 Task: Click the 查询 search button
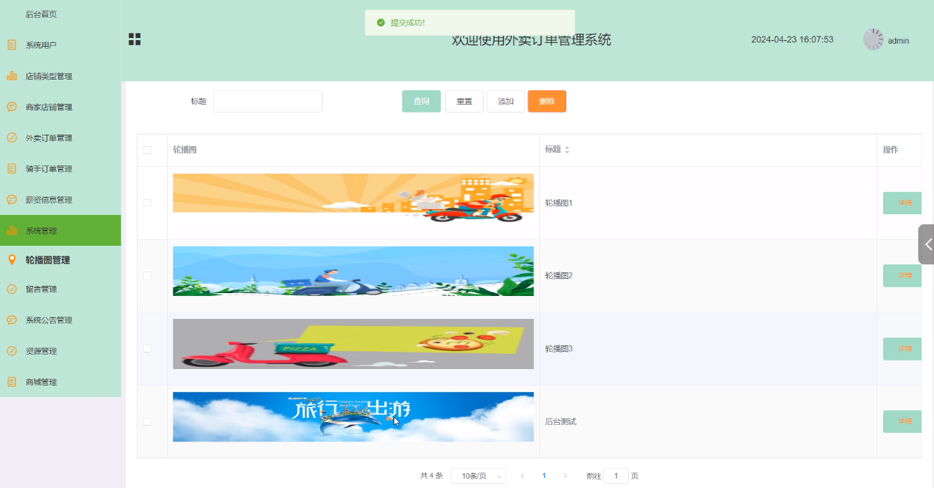(421, 101)
